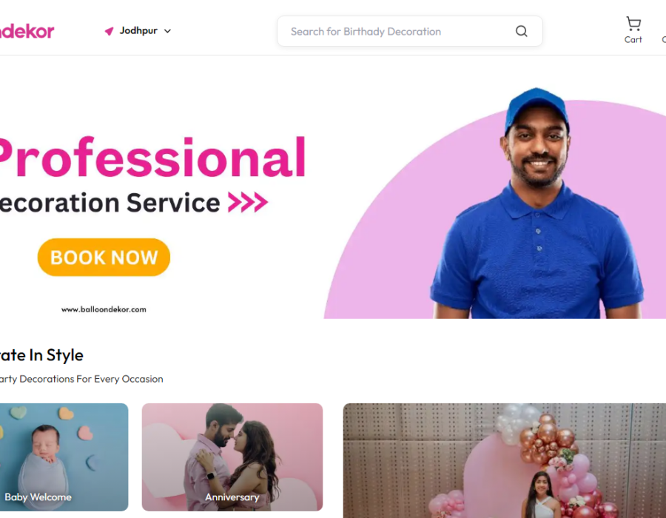The width and height of the screenshot is (666, 518).
Task: Click the pink triple chevron arrows
Action: point(248,202)
